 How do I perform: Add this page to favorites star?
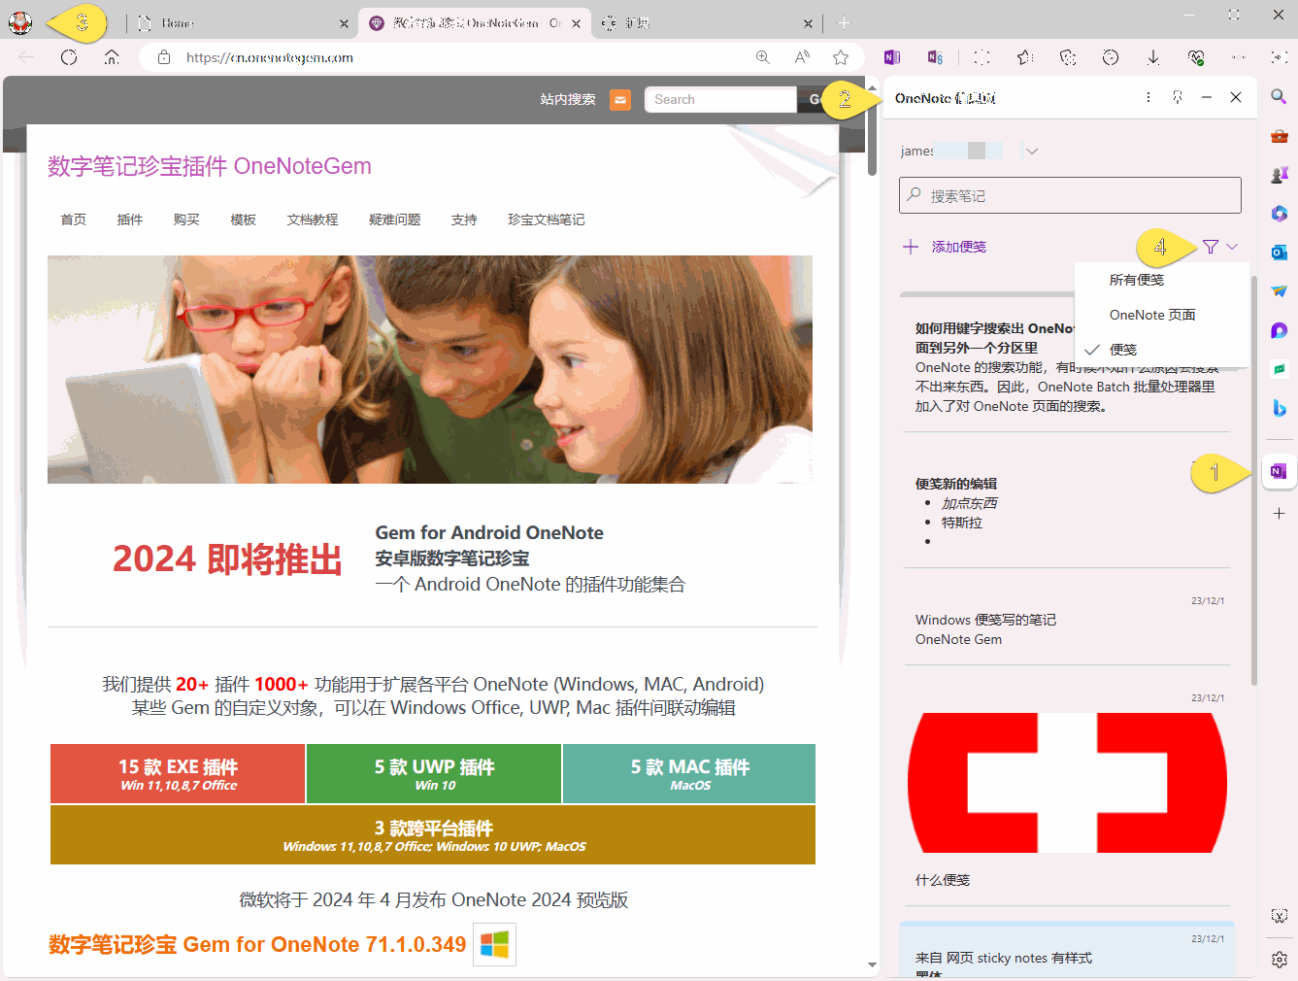coord(841,57)
